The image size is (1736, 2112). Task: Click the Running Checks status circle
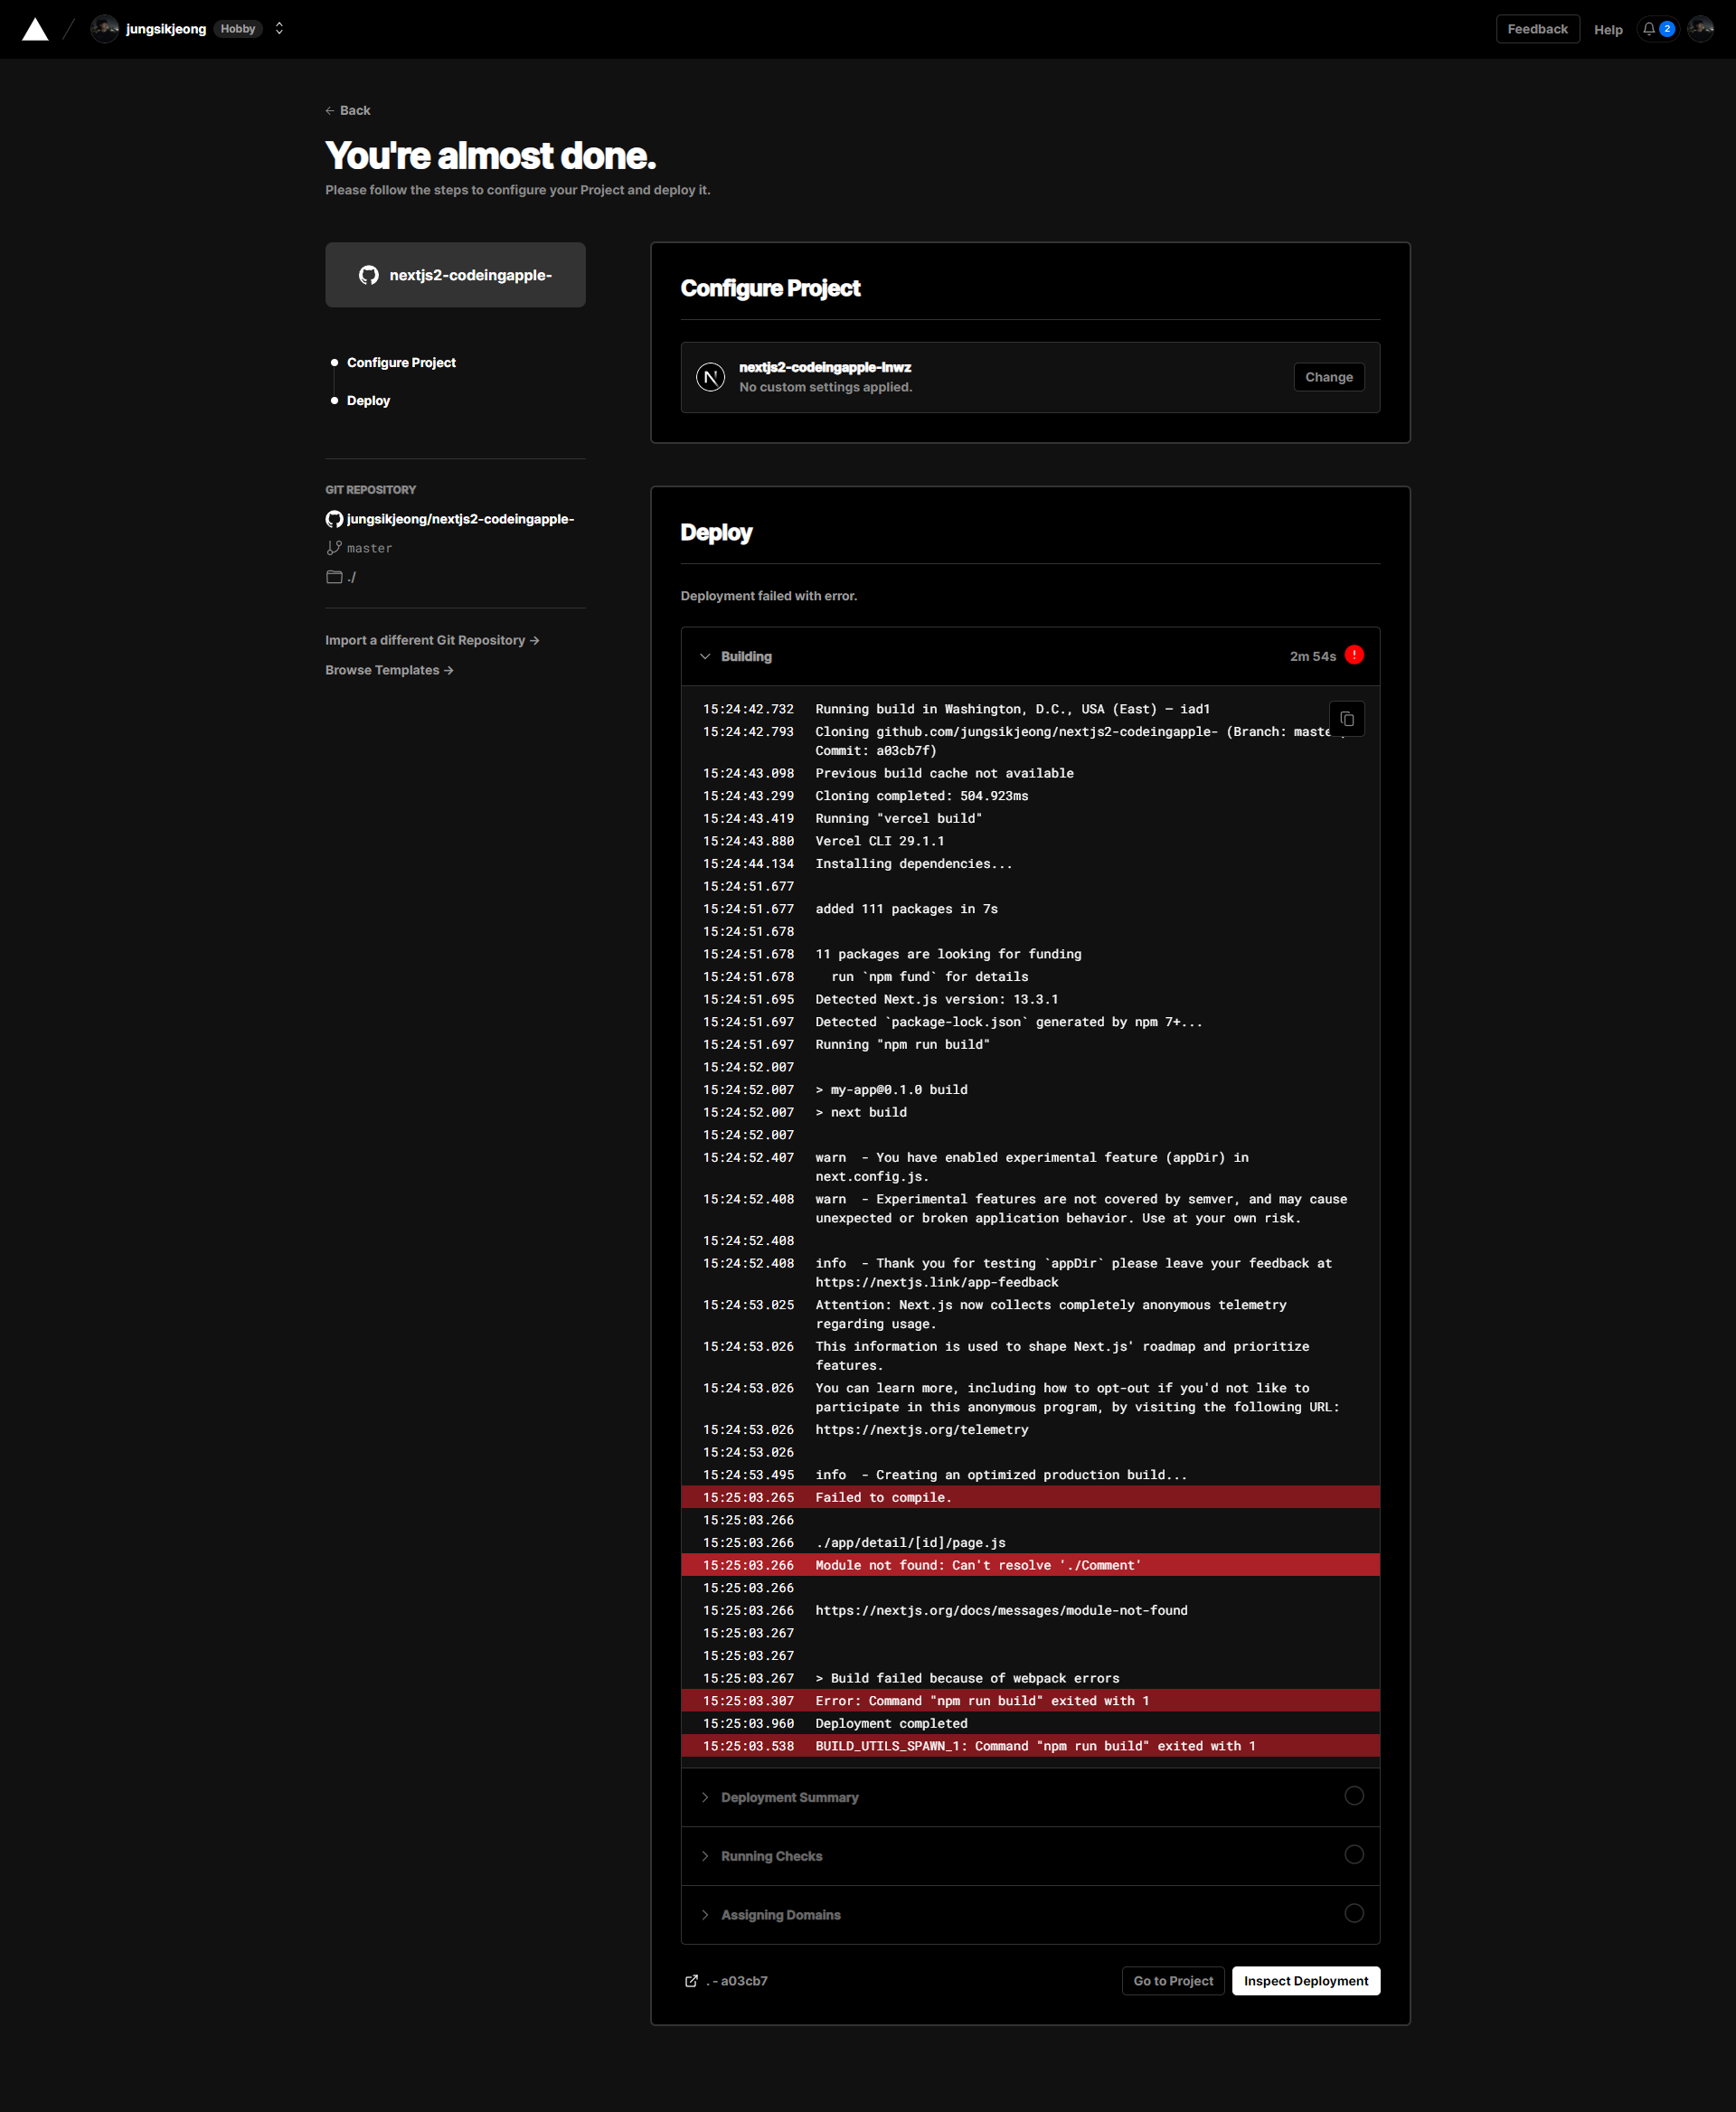point(1354,1855)
